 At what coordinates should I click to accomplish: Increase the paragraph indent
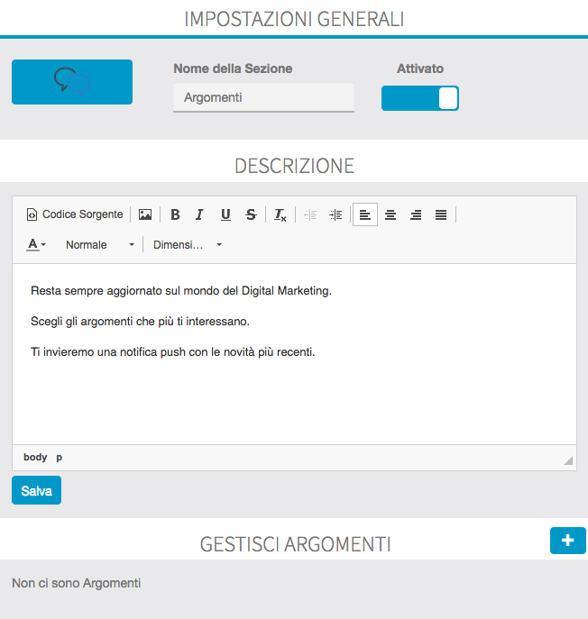pos(335,214)
